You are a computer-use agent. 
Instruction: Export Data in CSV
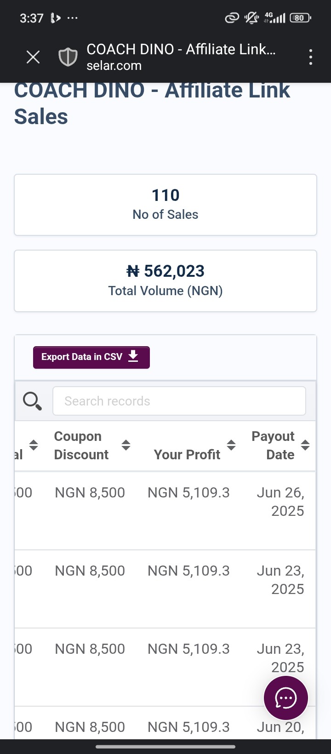coord(91,357)
